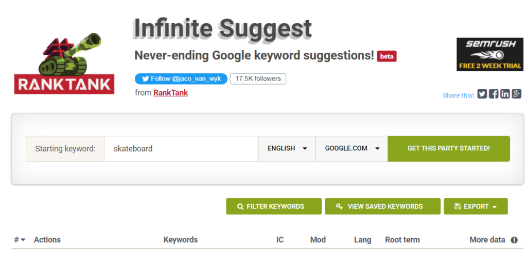Open the GOOGLE.COM search engine dropdown
This screenshot has width=527, height=274.
tap(352, 148)
